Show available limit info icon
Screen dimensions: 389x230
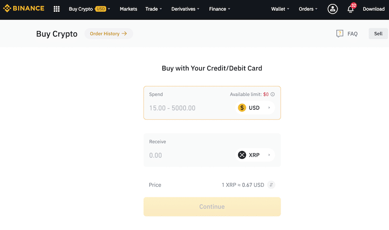pos(273,94)
